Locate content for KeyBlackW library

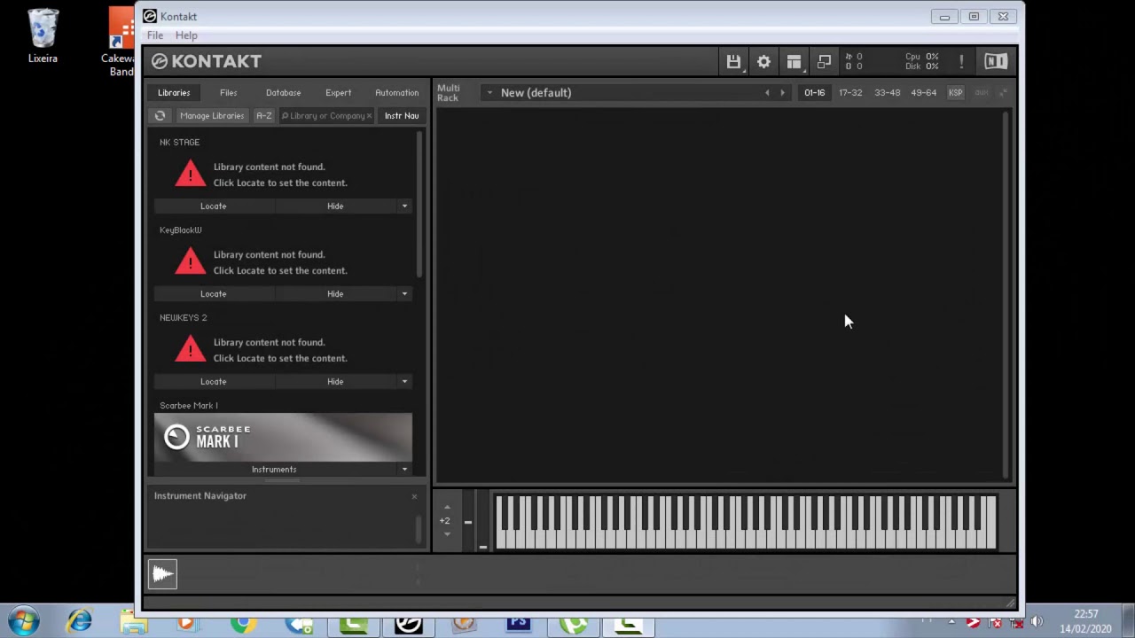click(214, 293)
